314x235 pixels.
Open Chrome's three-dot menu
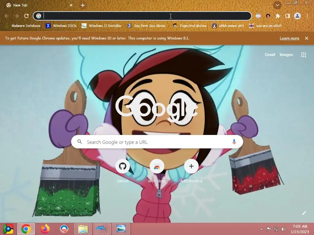pos(307,16)
